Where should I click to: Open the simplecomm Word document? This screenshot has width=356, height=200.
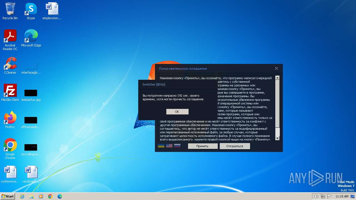click(x=52, y=11)
